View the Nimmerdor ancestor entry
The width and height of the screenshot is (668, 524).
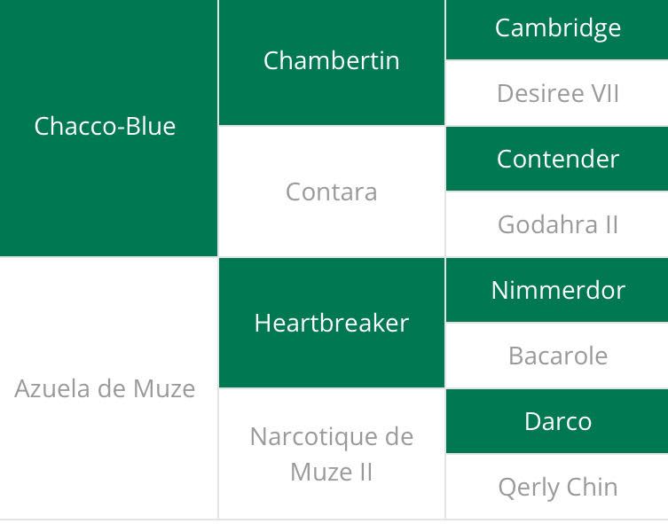(557, 290)
